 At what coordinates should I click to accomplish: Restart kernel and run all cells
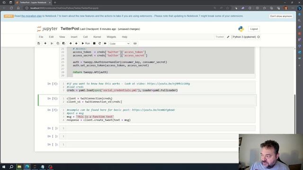tap(105, 43)
